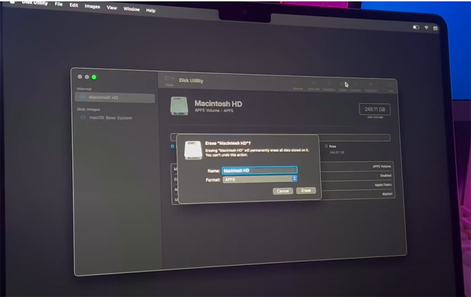Click the 245.11 GB capacity box
This screenshot has height=297, width=471.
pyautogui.click(x=375, y=109)
